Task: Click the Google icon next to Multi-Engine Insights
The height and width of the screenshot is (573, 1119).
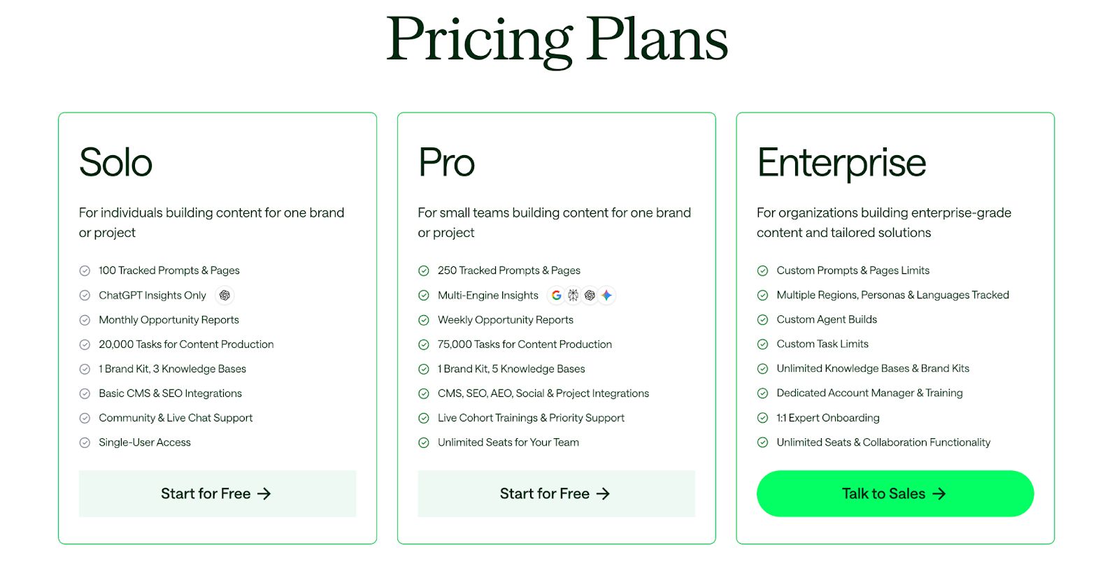Action: pyautogui.click(x=556, y=295)
